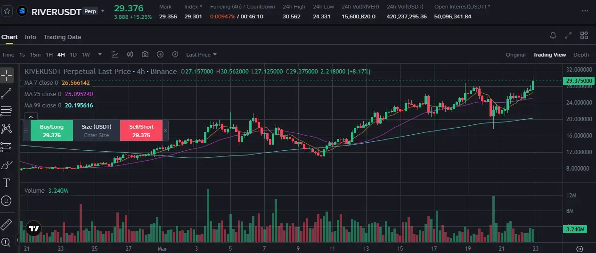Expand the chart to fullscreen

(569, 35)
